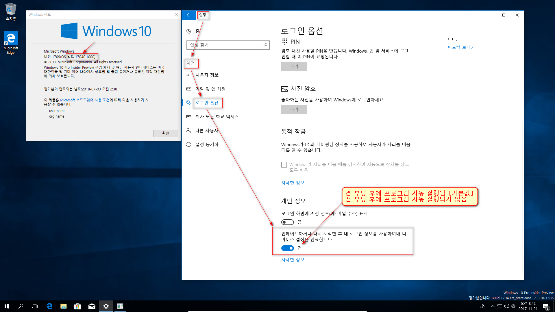Turn off use sign-in info after restart toggle

tap(288, 248)
